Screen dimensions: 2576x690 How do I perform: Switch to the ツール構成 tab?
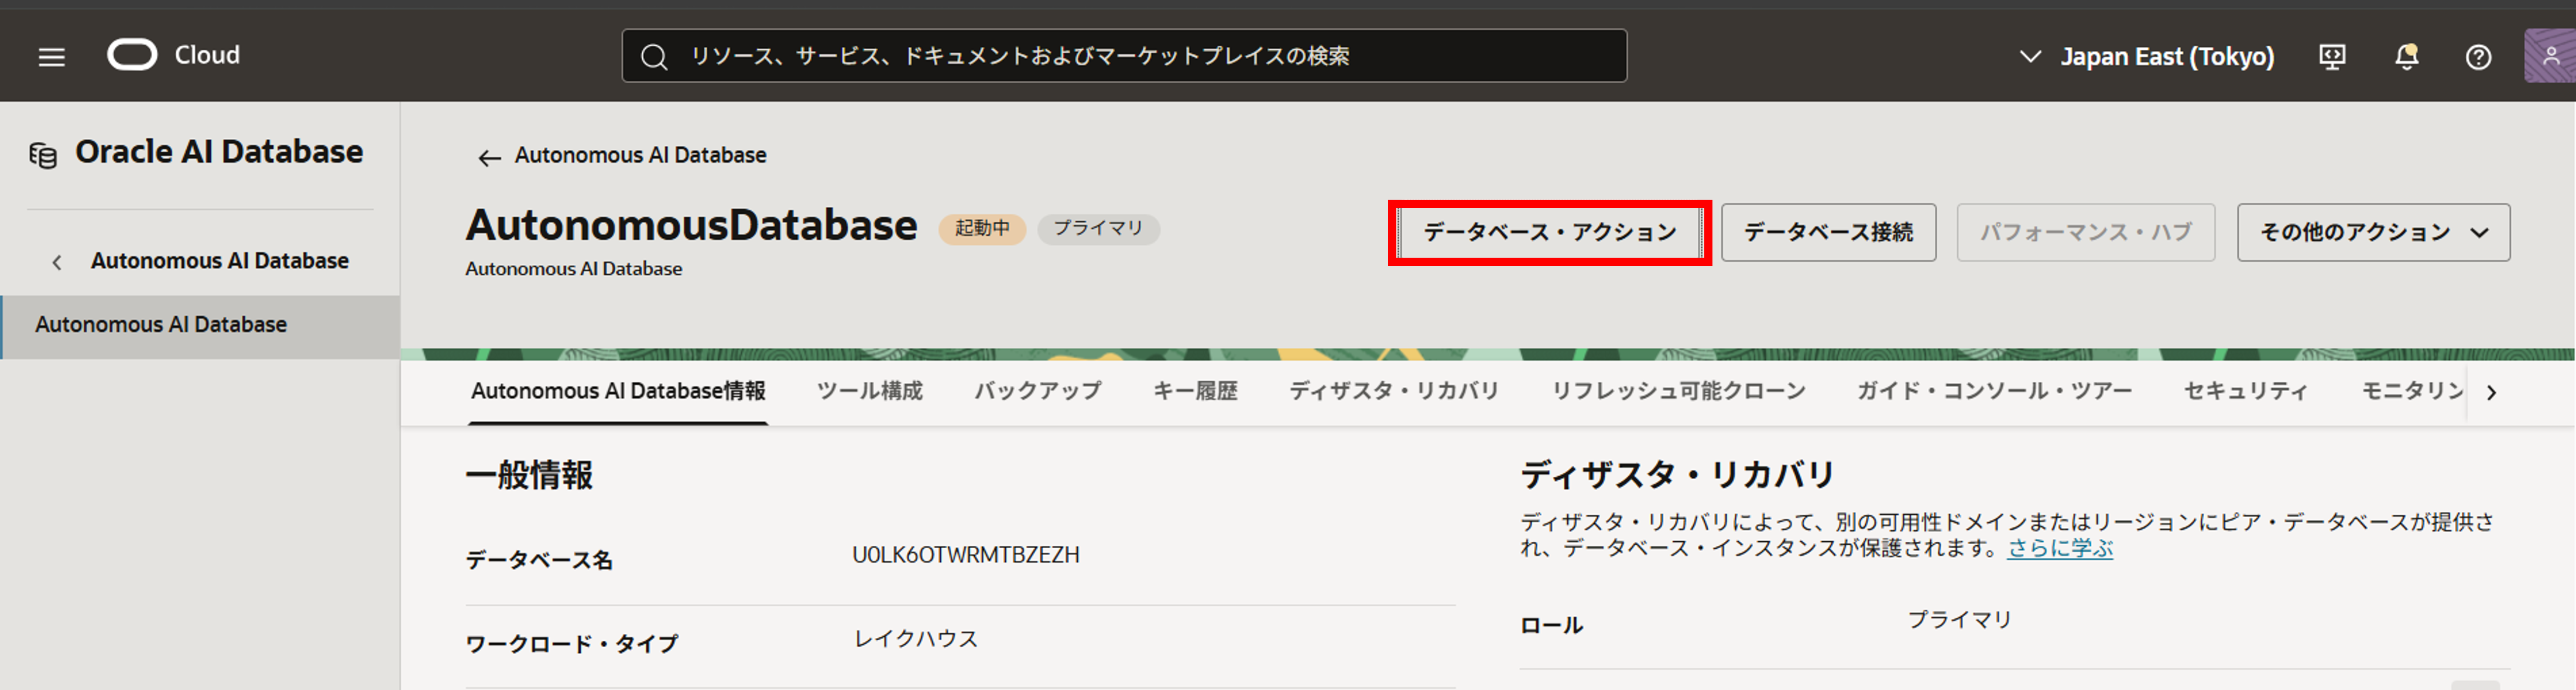coord(869,391)
